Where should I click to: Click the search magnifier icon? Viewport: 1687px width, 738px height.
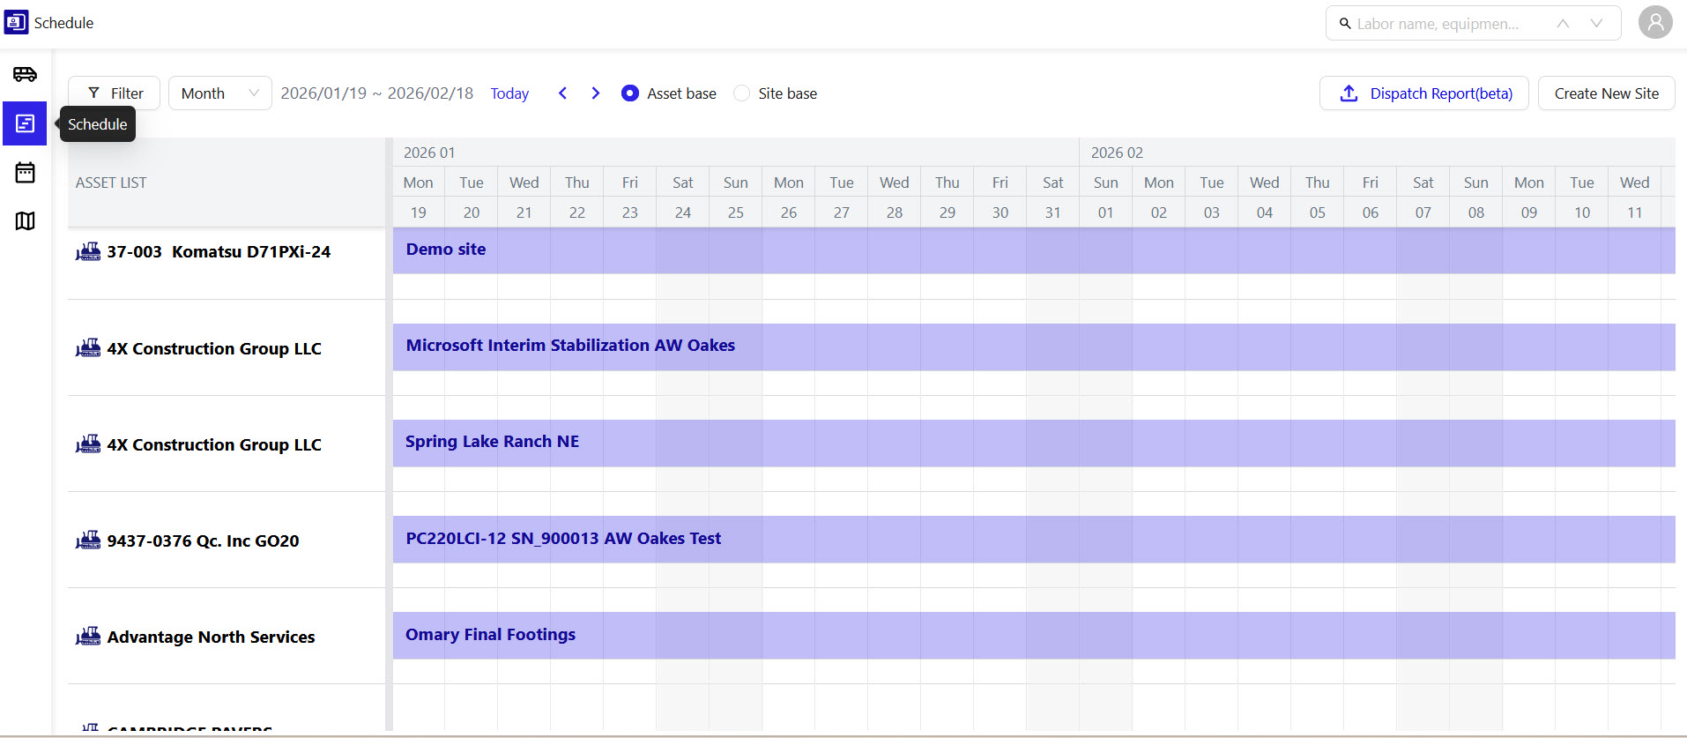click(x=1345, y=24)
